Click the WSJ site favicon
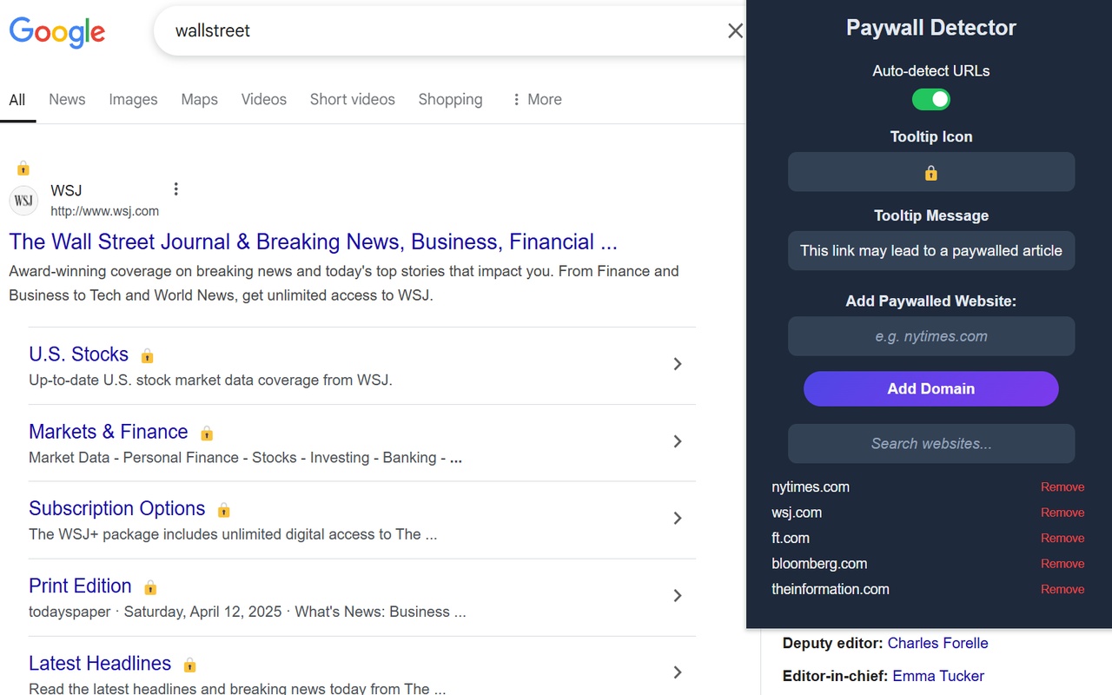 23,201
